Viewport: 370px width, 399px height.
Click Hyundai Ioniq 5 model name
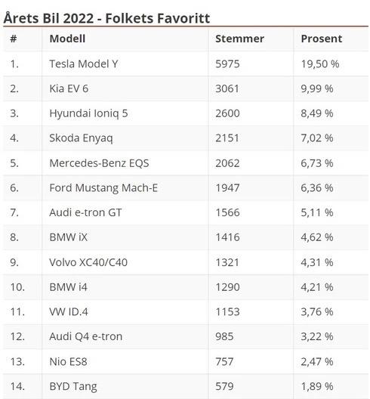point(88,113)
